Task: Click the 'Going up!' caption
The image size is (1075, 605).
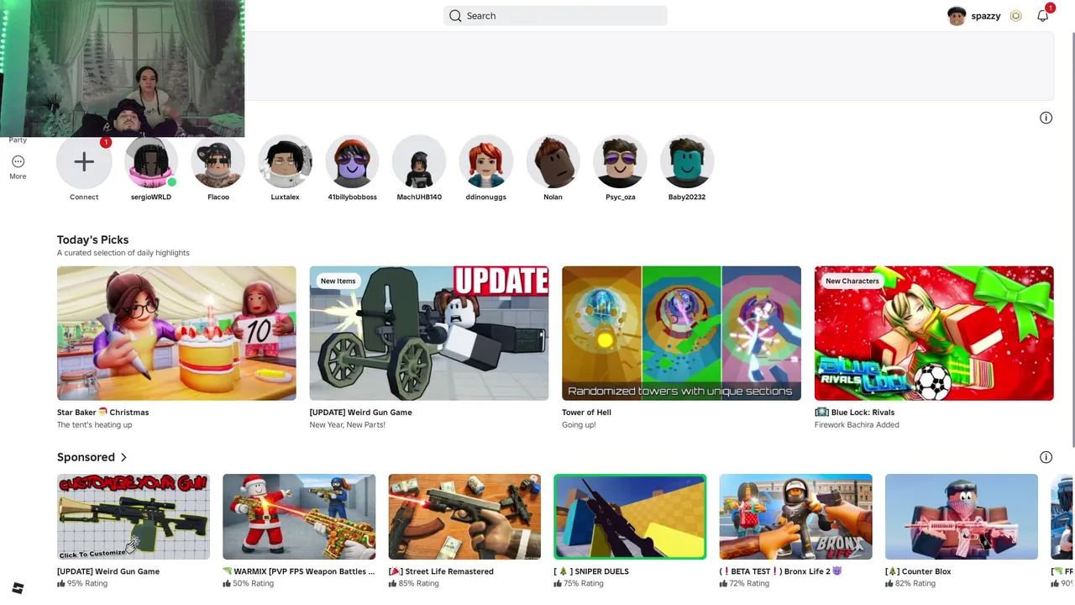Action: [579, 425]
